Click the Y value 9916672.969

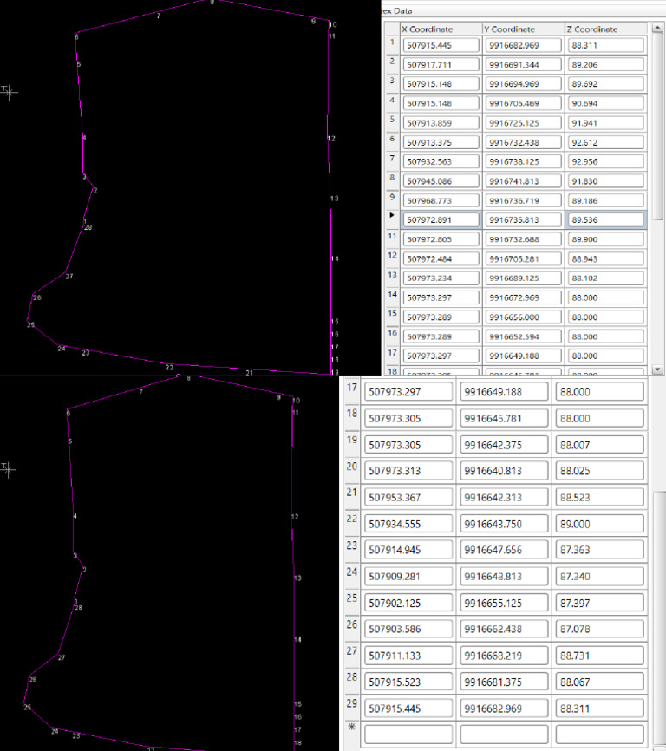point(523,298)
